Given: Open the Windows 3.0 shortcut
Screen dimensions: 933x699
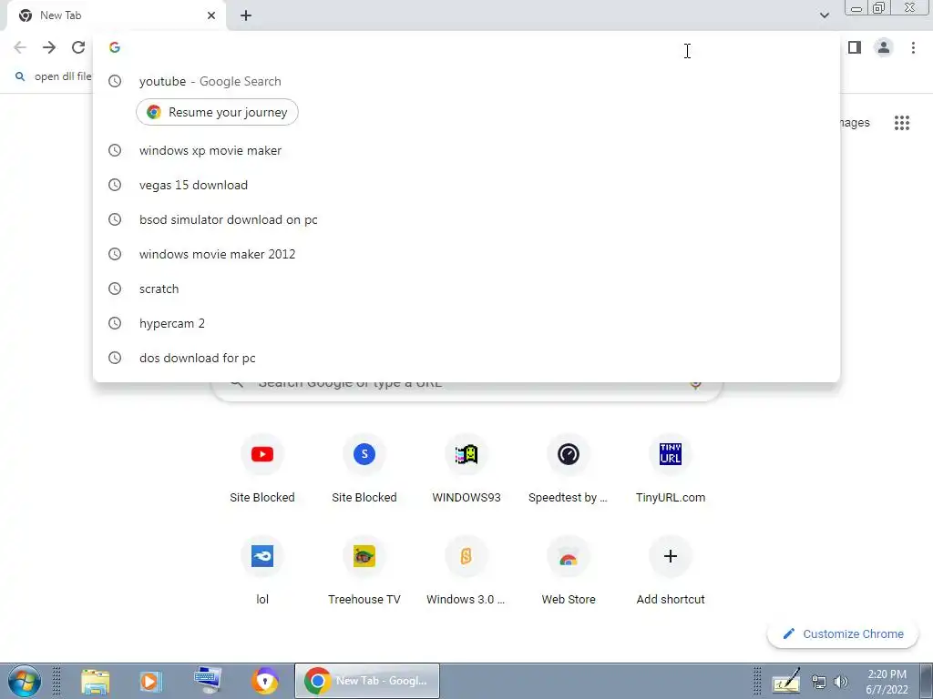Looking at the screenshot, I should point(466,572).
